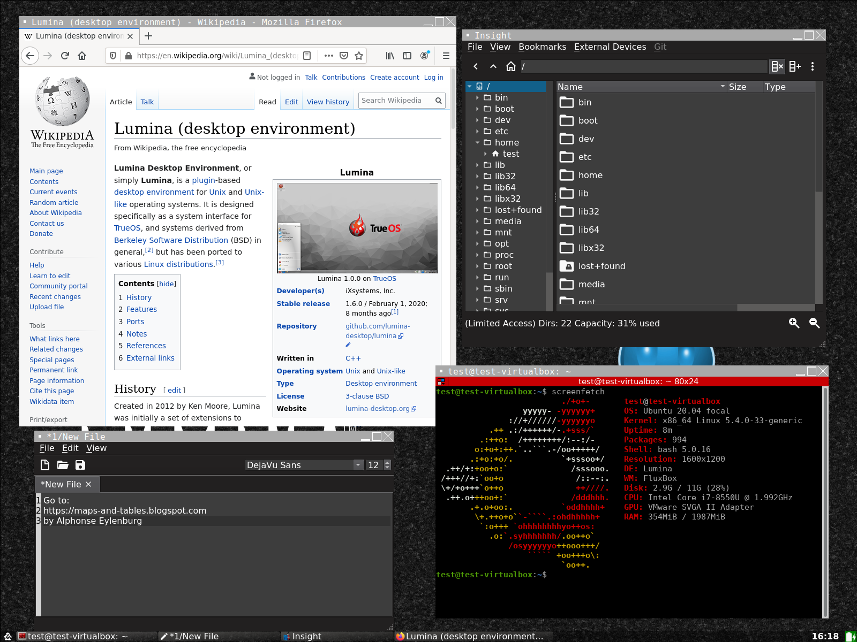
Task: Open the Bookmarks menu in Insight
Action: coord(542,47)
